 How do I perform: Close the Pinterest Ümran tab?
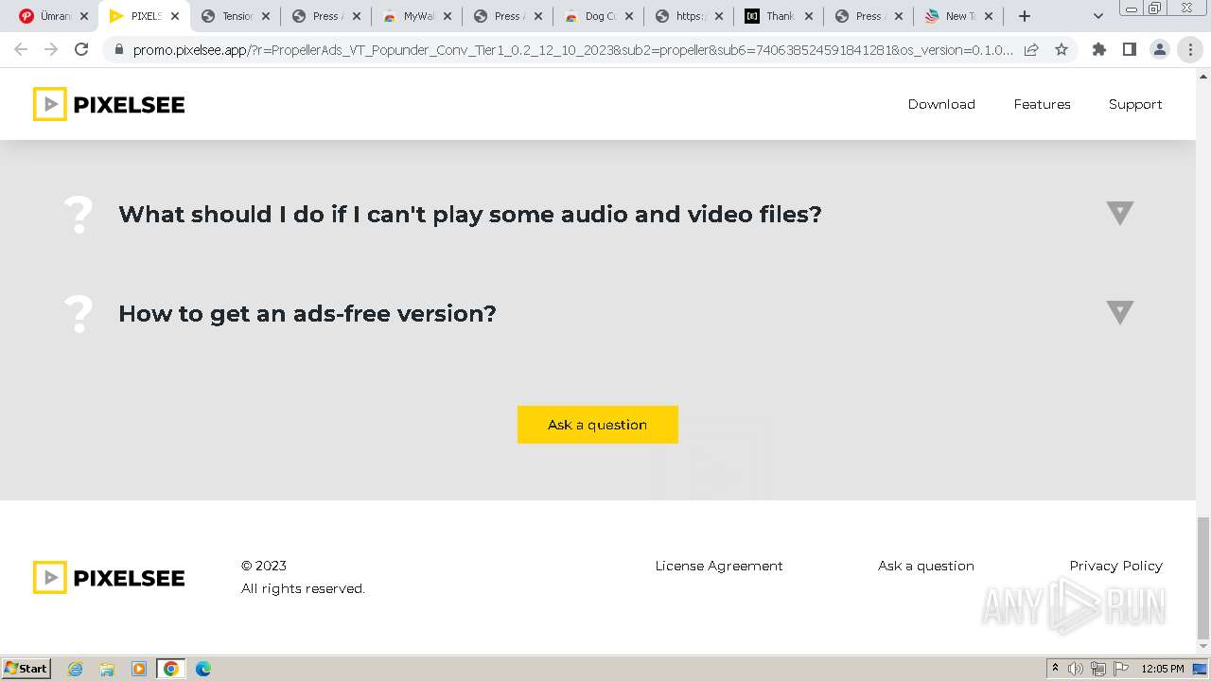pos(83,16)
